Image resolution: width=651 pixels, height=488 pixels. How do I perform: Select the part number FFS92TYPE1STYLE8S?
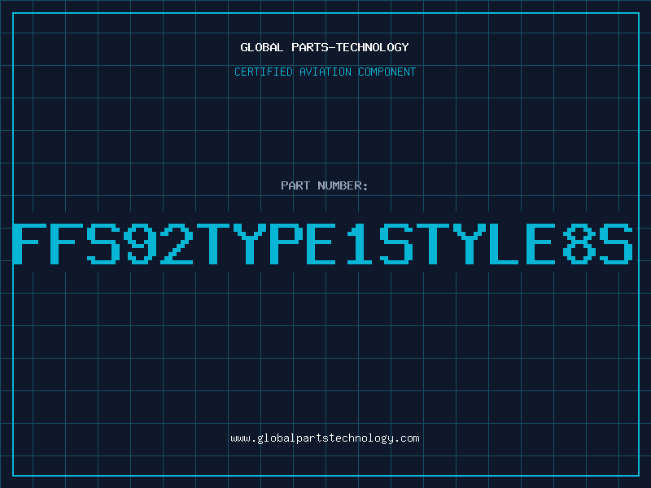pos(323,244)
